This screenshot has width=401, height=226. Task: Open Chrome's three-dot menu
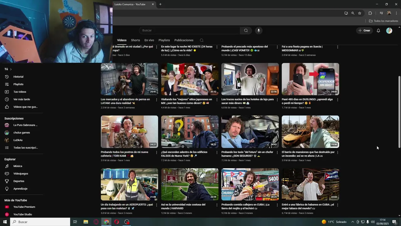(396, 13)
